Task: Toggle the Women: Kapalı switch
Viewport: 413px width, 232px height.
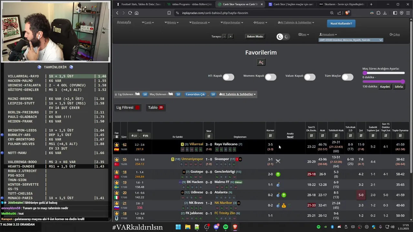Action: tap(271, 77)
